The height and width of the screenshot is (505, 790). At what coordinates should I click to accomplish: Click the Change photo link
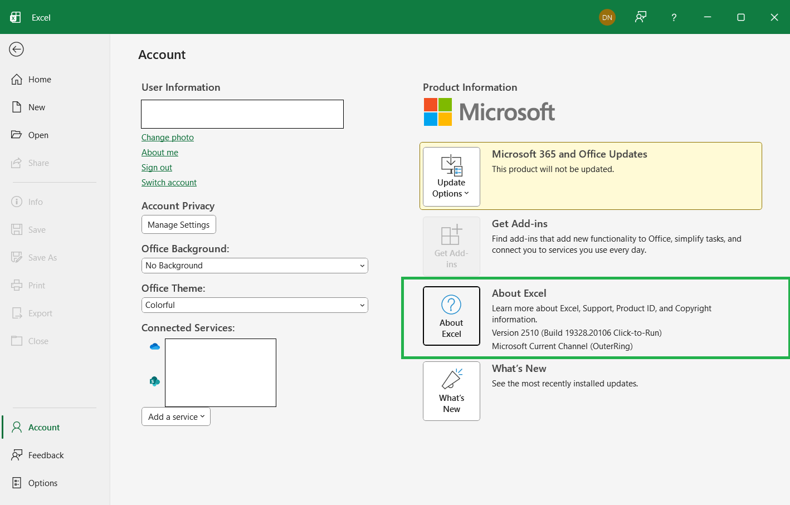[x=168, y=138]
